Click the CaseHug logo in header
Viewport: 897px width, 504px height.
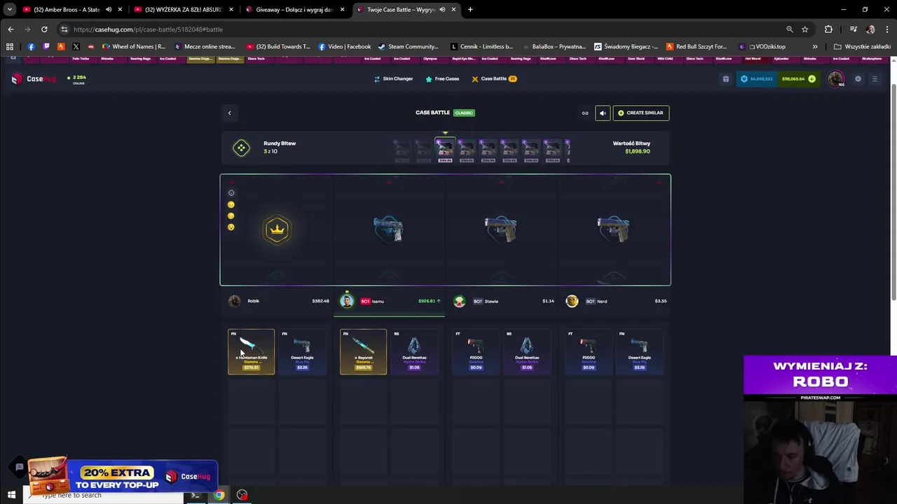pos(33,78)
